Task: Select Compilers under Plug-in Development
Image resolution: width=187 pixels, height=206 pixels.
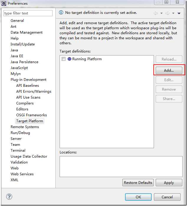Action: point(25,103)
